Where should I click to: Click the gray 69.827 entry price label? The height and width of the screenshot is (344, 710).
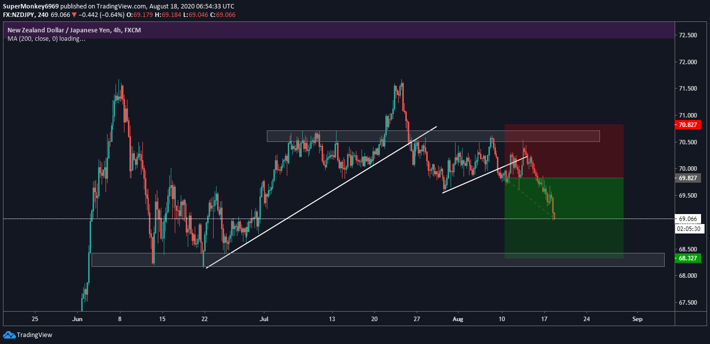[x=687, y=178]
